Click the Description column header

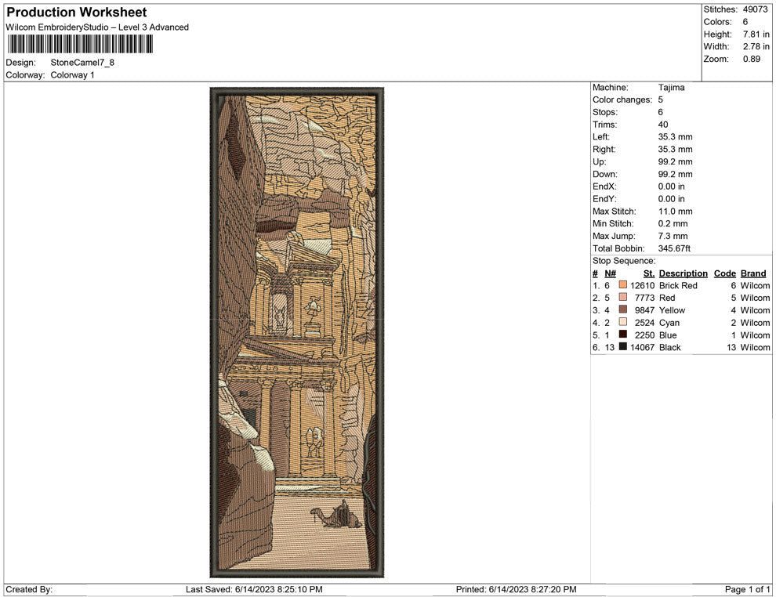[683, 273]
